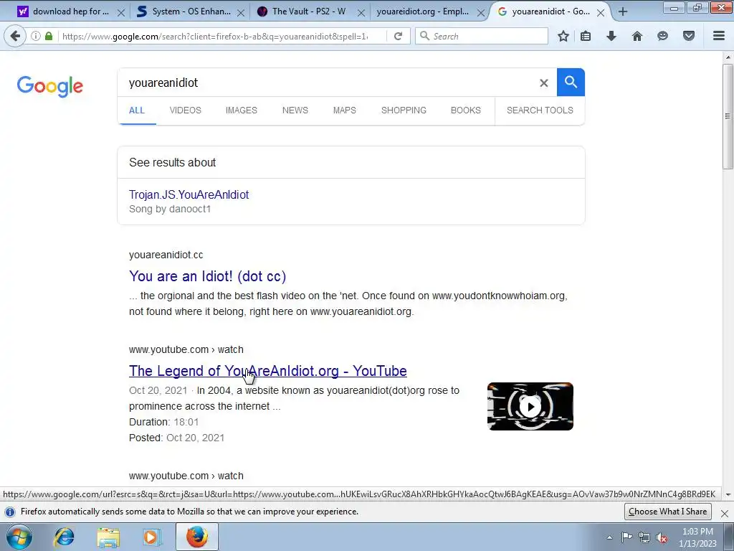Screen dimensions: 734x551
Task: Click the Firefox Search box
Action: [481, 36]
